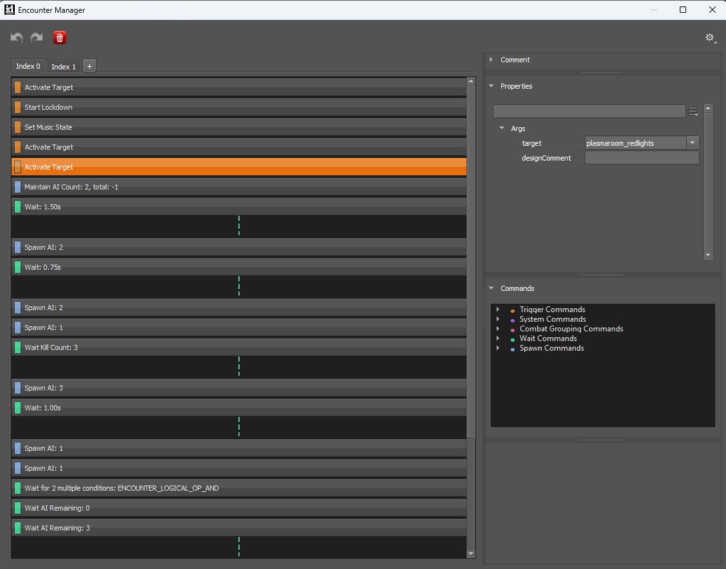Viewport: 726px width, 569px height.
Task: Collapse the Commands section
Action: click(491, 288)
